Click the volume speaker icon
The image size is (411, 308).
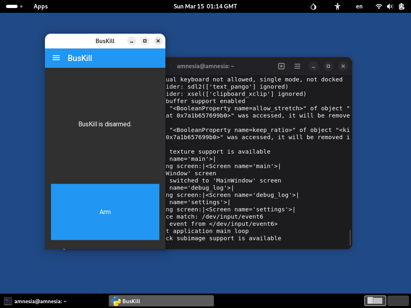[390, 6]
